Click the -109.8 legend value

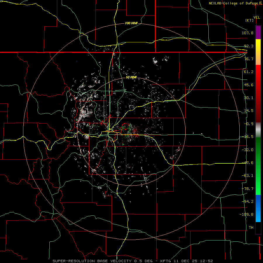pyautogui.click(x=246, y=214)
